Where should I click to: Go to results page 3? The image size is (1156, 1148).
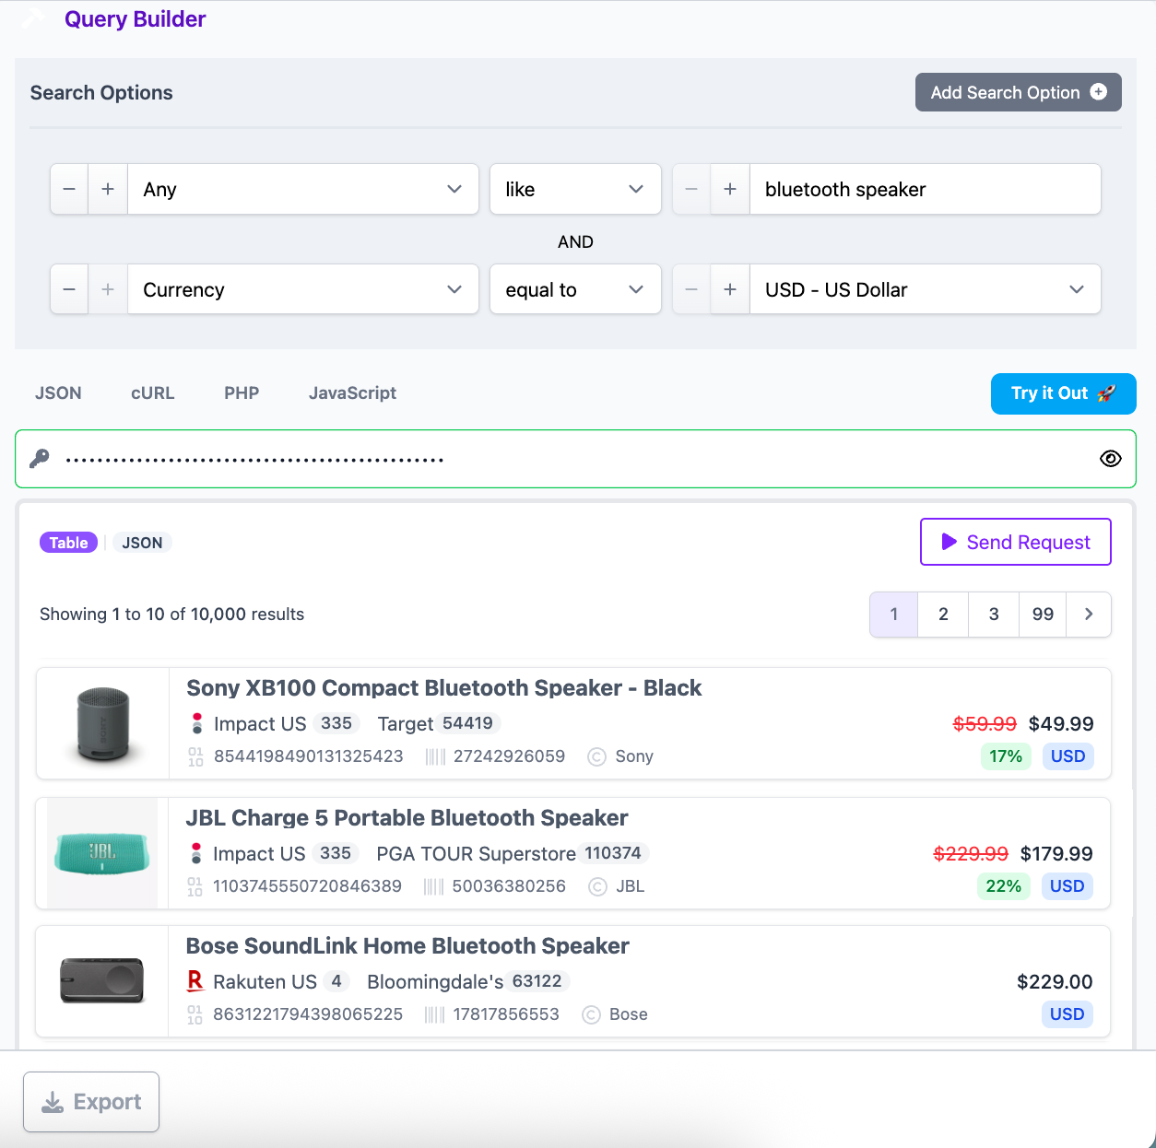[994, 615]
